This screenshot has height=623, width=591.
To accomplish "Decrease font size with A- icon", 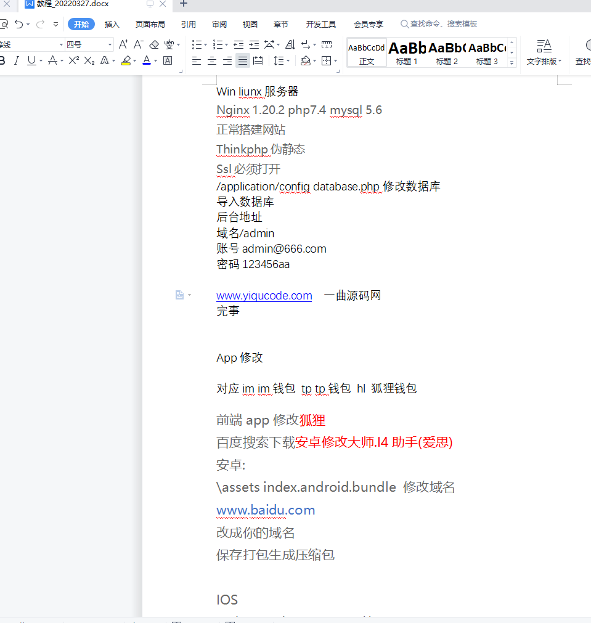I will (138, 44).
